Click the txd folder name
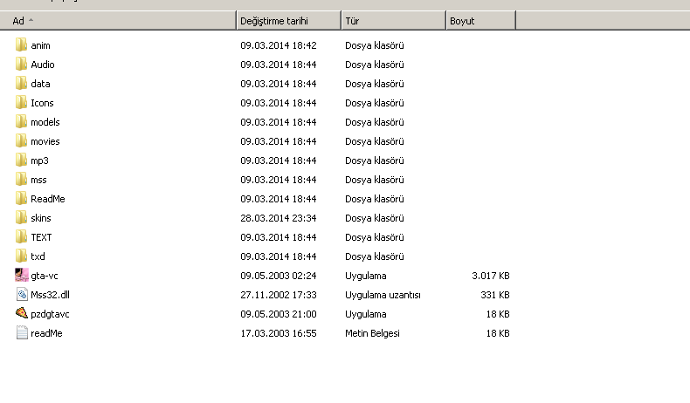 (38, 256)
